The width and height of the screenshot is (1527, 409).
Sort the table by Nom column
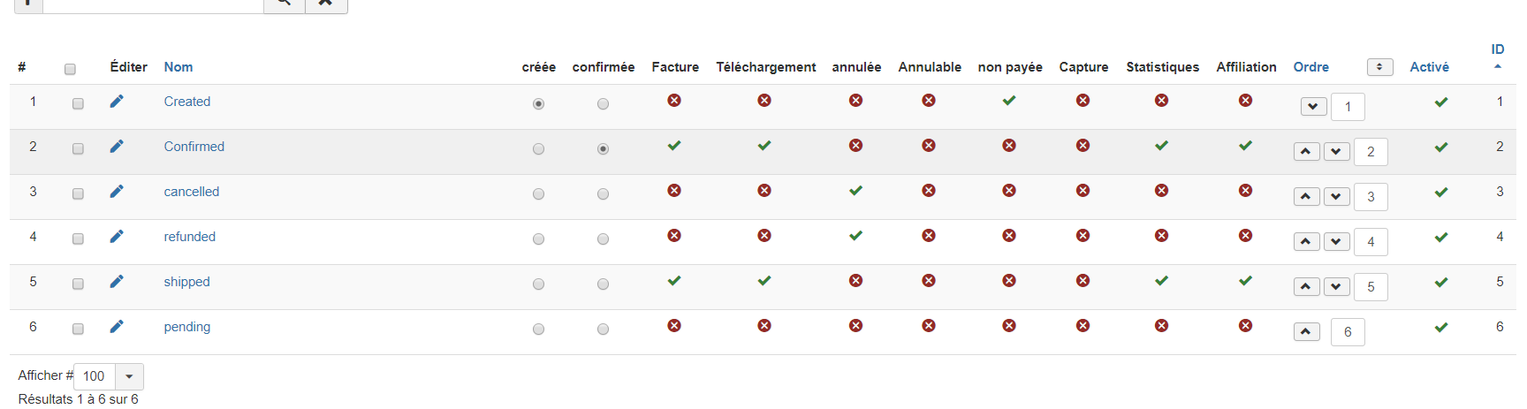pos(179,67)
